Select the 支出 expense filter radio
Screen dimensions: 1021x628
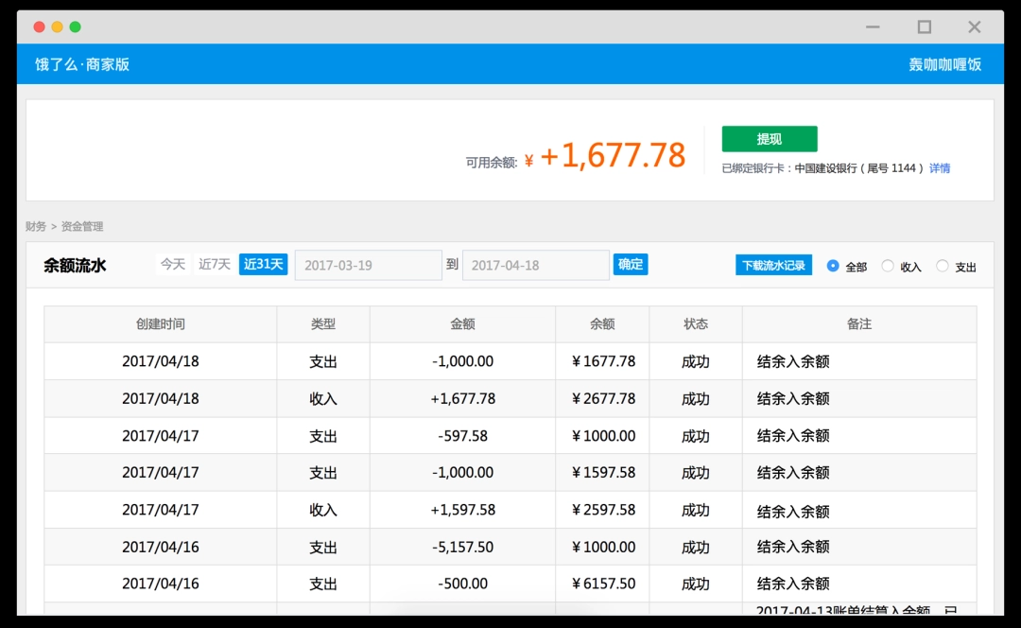tap(941, 267)
